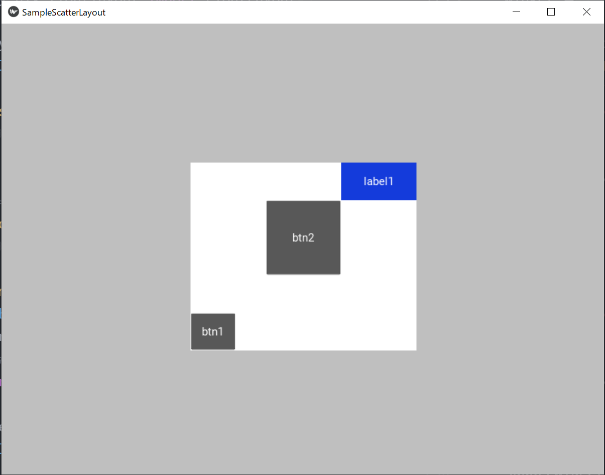Click gray background below the white scatter
Image resolution: width=605 pixels, height=475 pixels.
[x=303, y=412]
